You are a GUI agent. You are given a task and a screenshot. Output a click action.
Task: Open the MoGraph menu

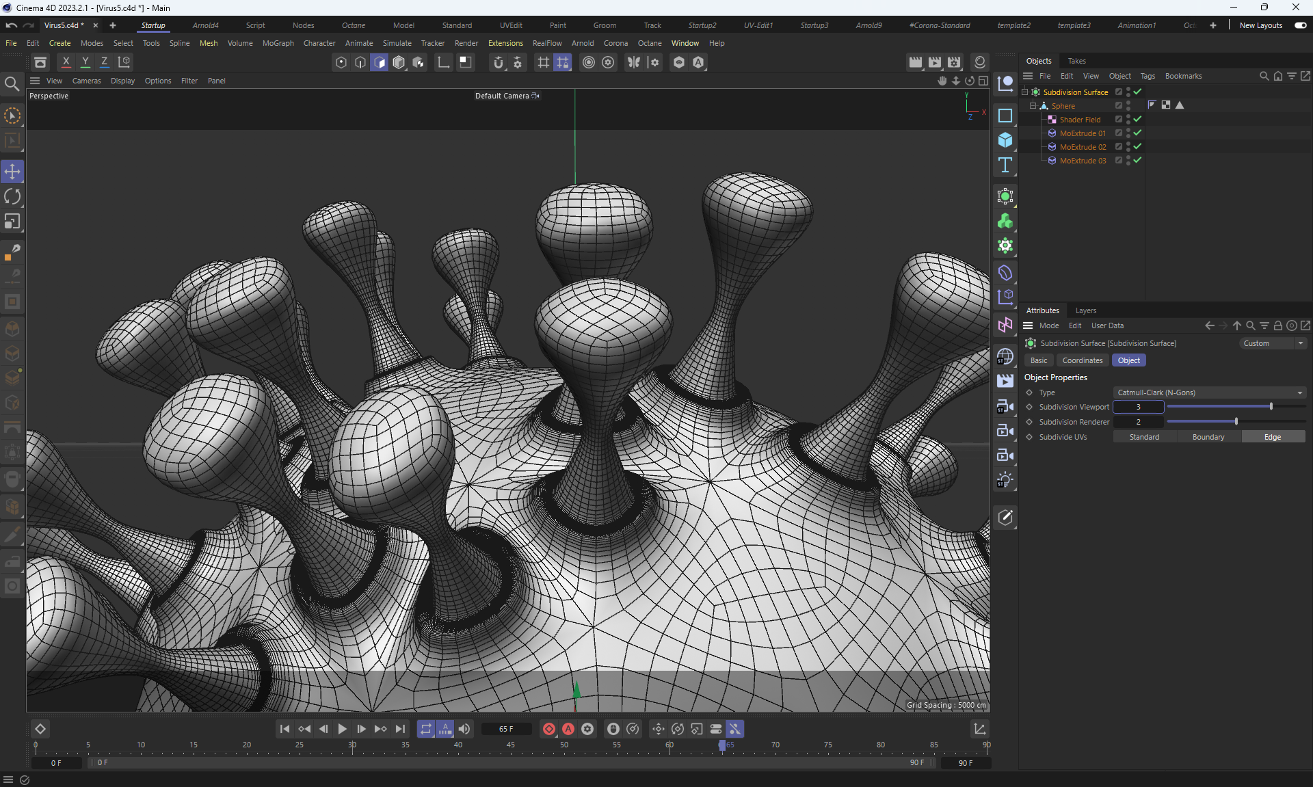coord(278,43)
